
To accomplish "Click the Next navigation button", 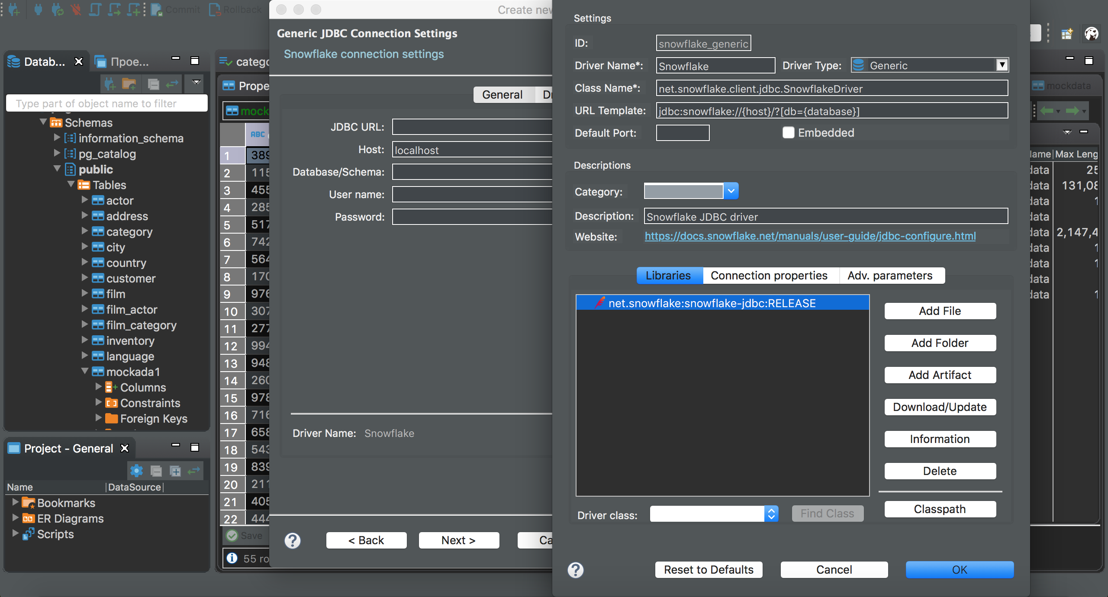I will [x=458, y=539].
